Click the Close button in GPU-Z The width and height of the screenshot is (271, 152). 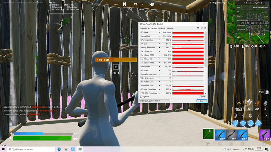(202, 101)
